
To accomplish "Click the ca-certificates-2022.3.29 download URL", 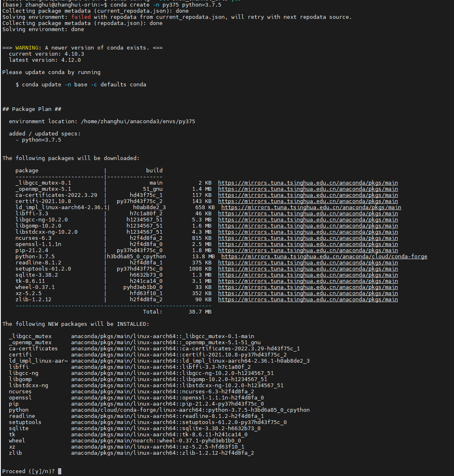I will (308, 195).
